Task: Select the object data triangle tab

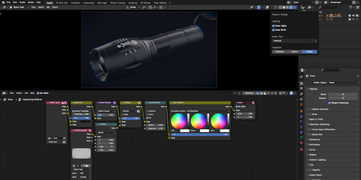Action: pyautogui.click(x=301, y=138)
